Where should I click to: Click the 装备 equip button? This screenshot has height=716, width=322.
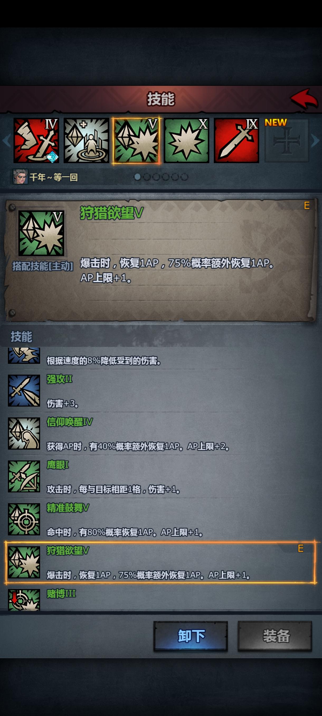tap(275, 636)
